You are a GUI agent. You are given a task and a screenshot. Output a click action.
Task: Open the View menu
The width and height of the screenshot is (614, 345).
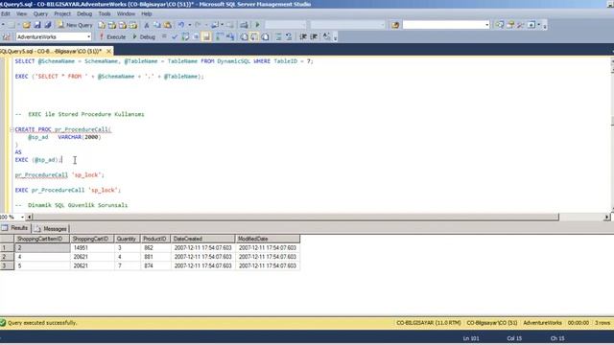pos(21,13)
